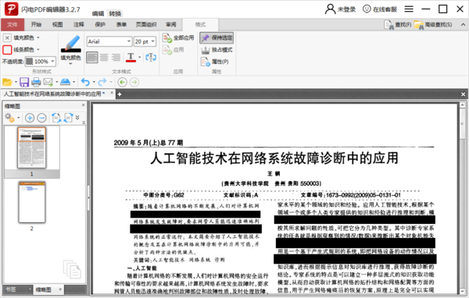Collapse the ribbon with the chevron
Image resolution: width=469 pixels, height=298 pixels.
pos(463,25)
